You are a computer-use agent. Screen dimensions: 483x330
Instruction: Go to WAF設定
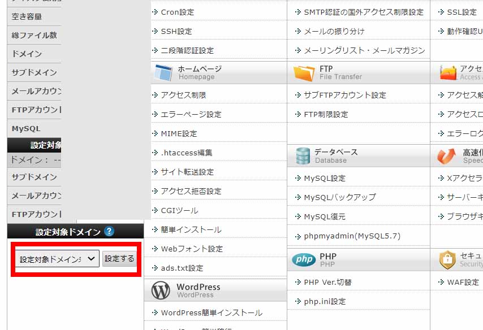coord(463,282)
